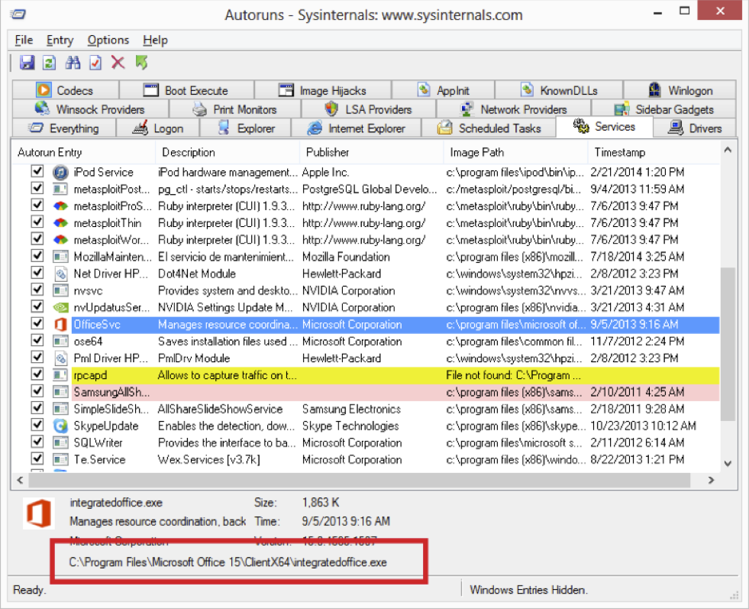Image resolution: width=749 pixels, height=609 pixels.
Task: Select the SQLWriter entry name
Action: click(x=98, y=443)
